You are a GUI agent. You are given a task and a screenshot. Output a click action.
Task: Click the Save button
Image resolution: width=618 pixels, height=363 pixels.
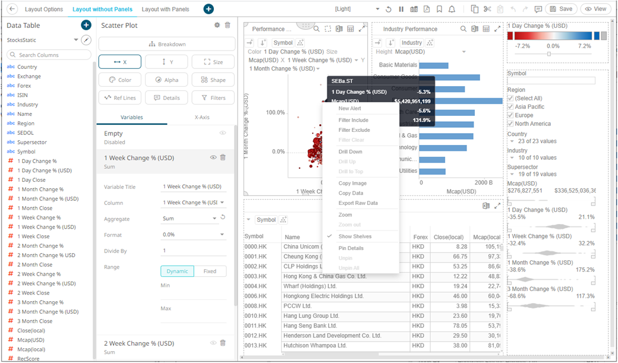tap(562, 8)
